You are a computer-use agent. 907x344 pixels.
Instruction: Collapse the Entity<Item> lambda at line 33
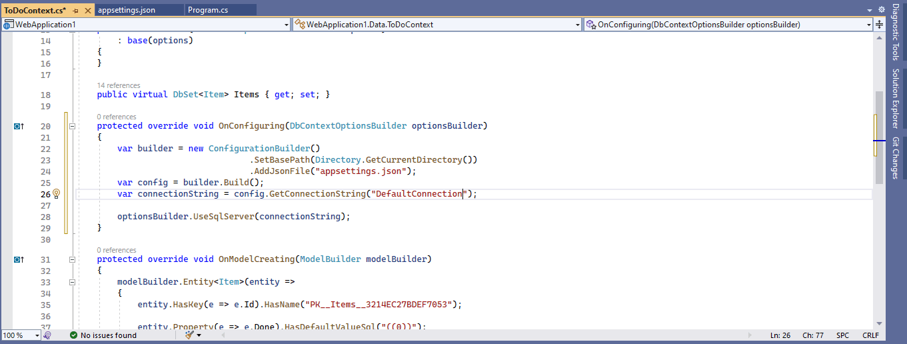73,282
